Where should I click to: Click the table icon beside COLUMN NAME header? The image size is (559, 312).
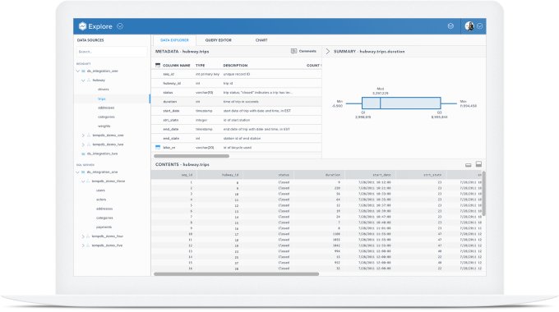click(x=158, y=65)
